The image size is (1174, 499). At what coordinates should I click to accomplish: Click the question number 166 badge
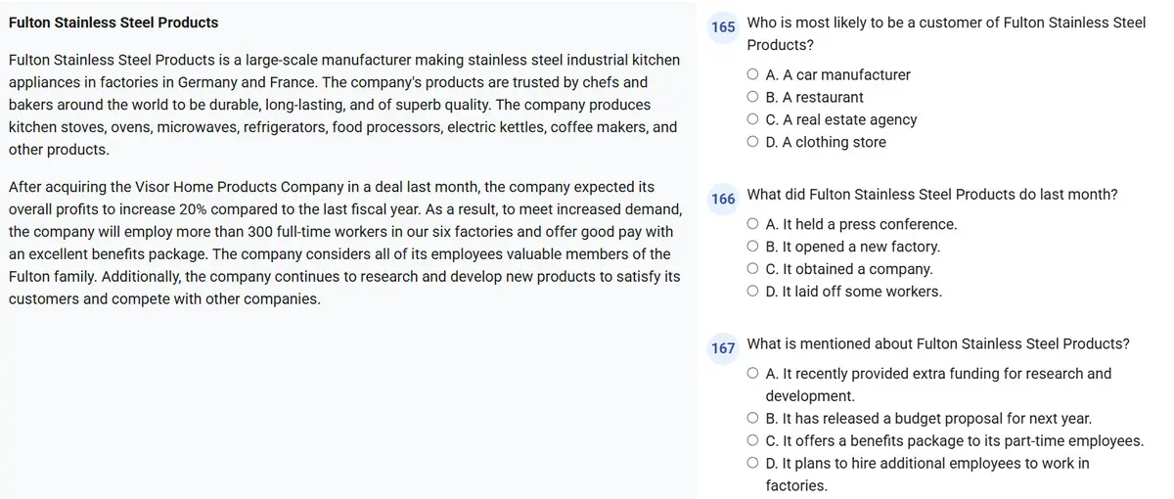pos(723,199)
